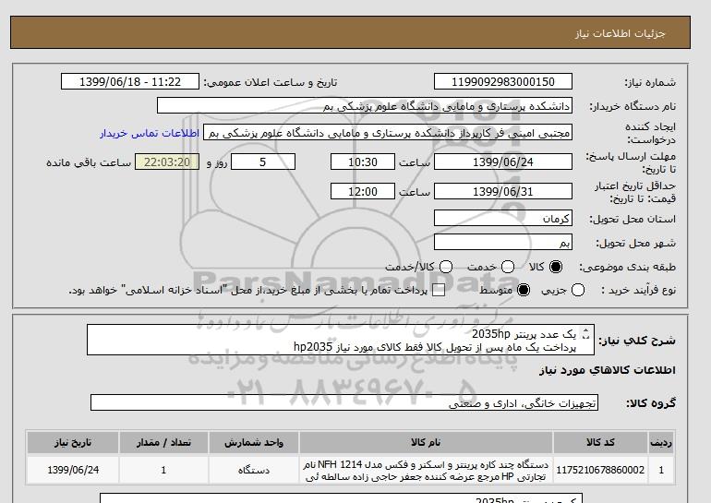Click the product code cell 117521067886​0002

click(600, 470)
